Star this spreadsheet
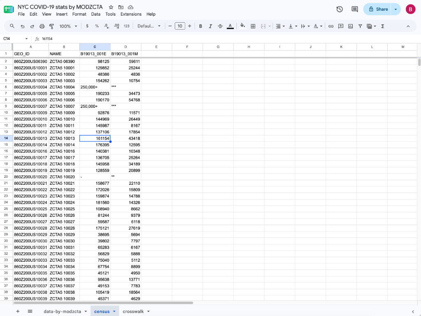The image size is (421, 316). (111, 7)
